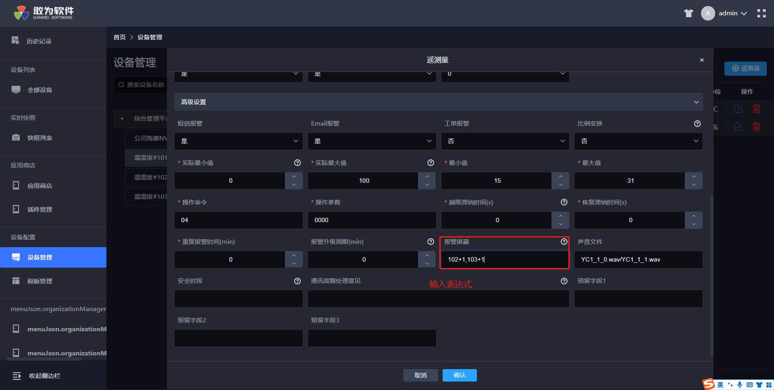This screenshot has width=774, height=390.
Task: Show help for 报警屏蔽
Action: (x=564, y=241)
